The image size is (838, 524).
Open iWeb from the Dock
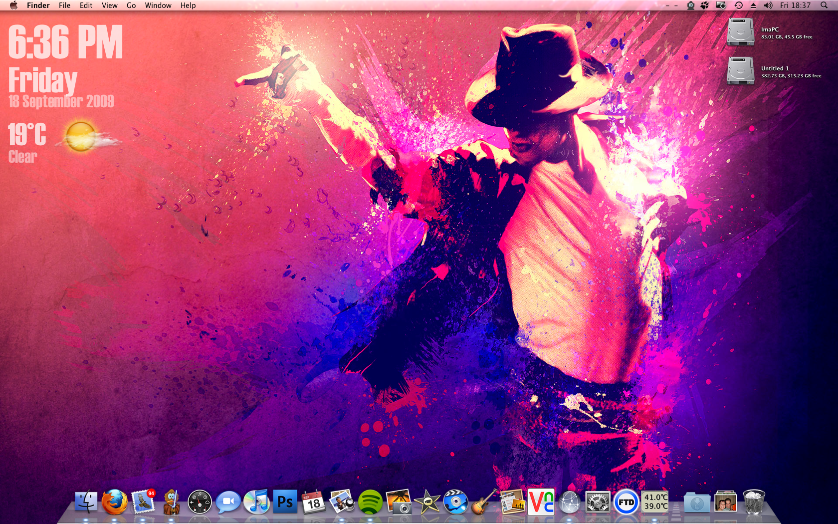[512, 502]
